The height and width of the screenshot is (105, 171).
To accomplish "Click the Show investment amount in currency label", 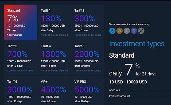I will coord(130,24).
